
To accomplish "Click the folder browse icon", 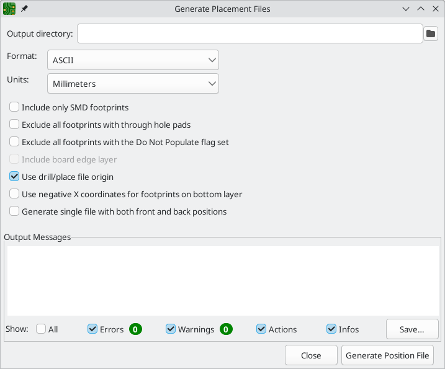I will pos(431,33).
